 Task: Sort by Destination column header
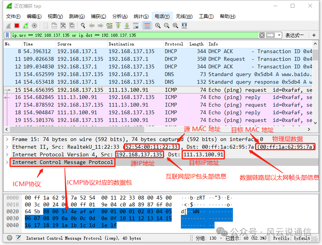coord(135,44)
